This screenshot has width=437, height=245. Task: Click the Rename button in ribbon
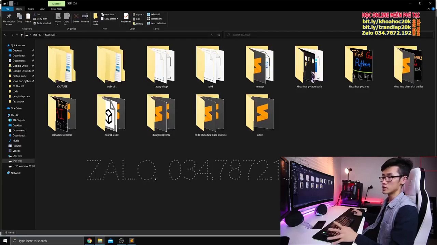(x=85, y=19)
